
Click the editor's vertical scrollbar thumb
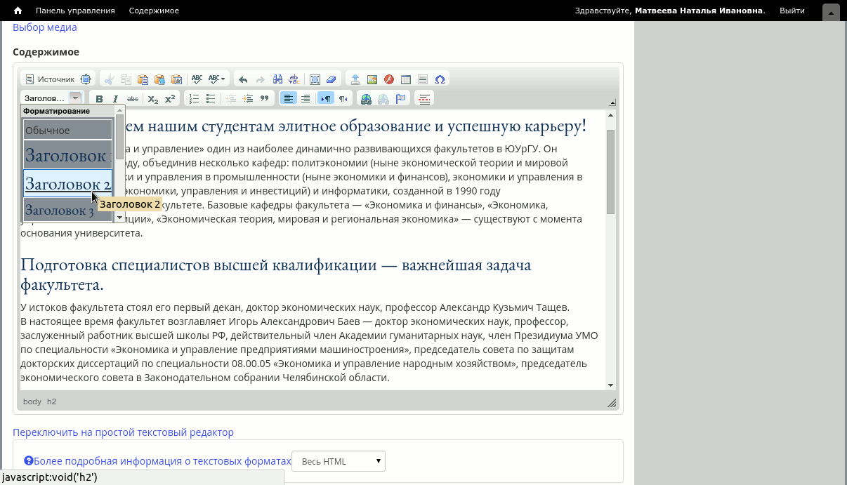point(610,171)
